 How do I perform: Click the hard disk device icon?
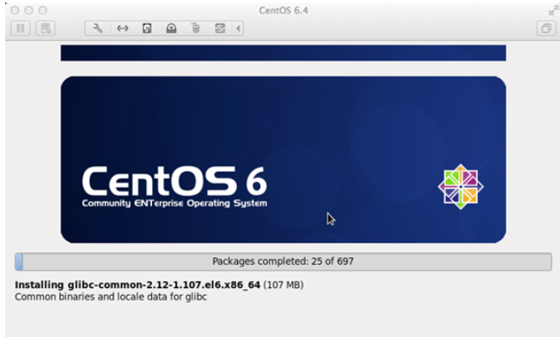[x=147, y=28]
